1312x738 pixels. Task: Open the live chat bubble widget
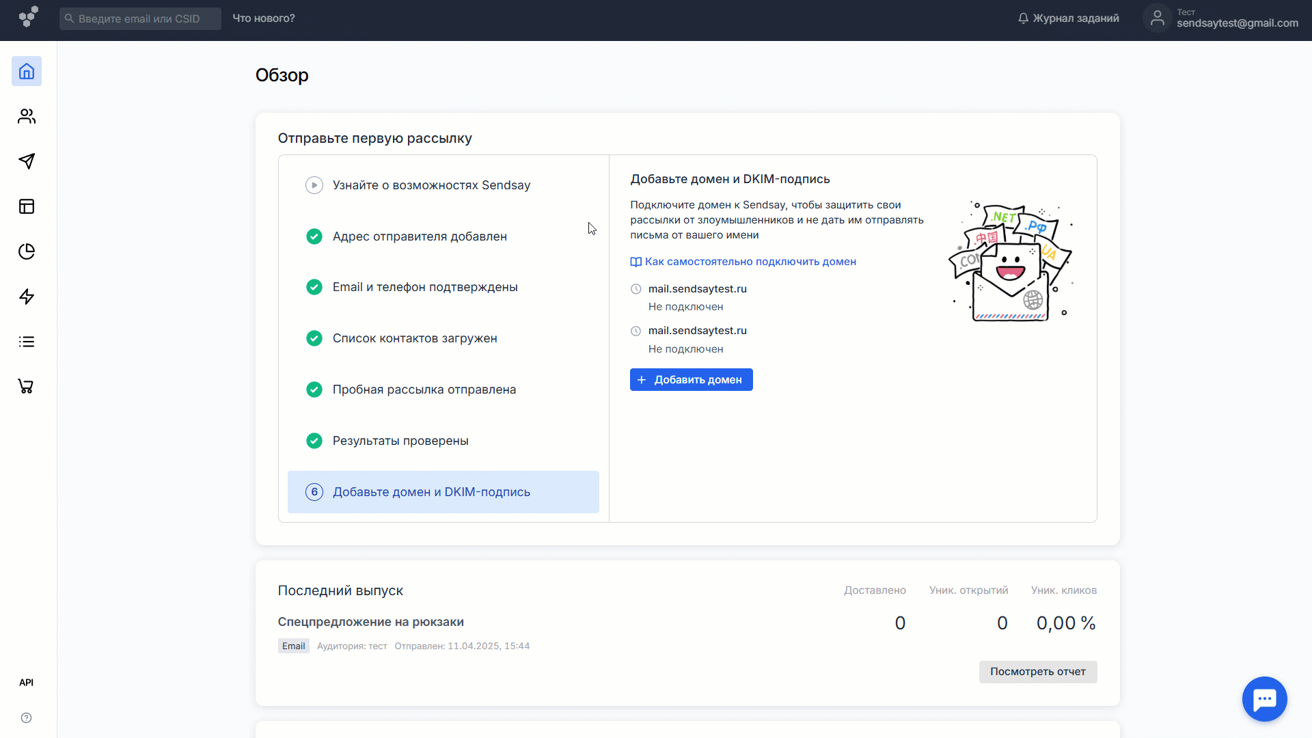tap(1264, 699)
